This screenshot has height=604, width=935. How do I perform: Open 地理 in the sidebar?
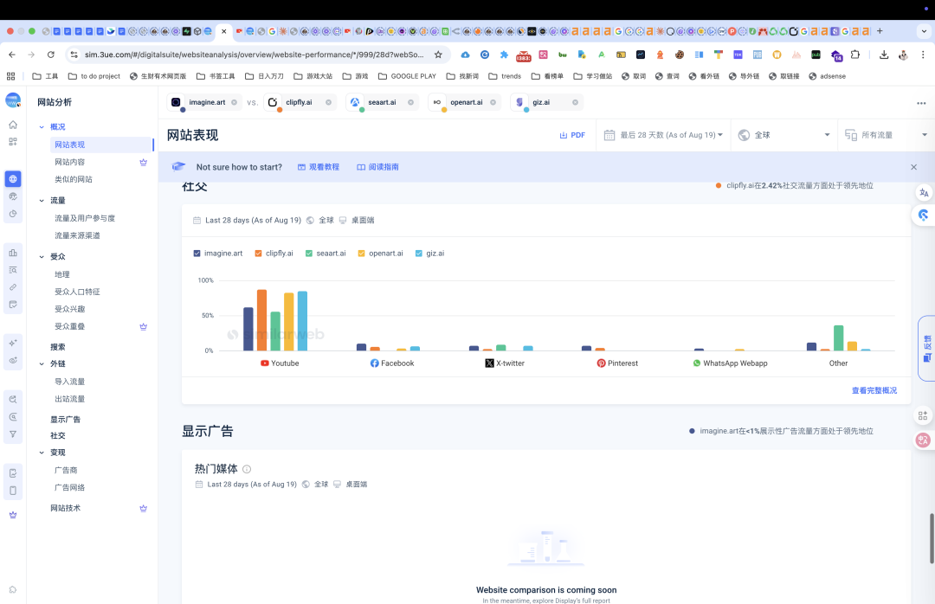coord(62,274)
